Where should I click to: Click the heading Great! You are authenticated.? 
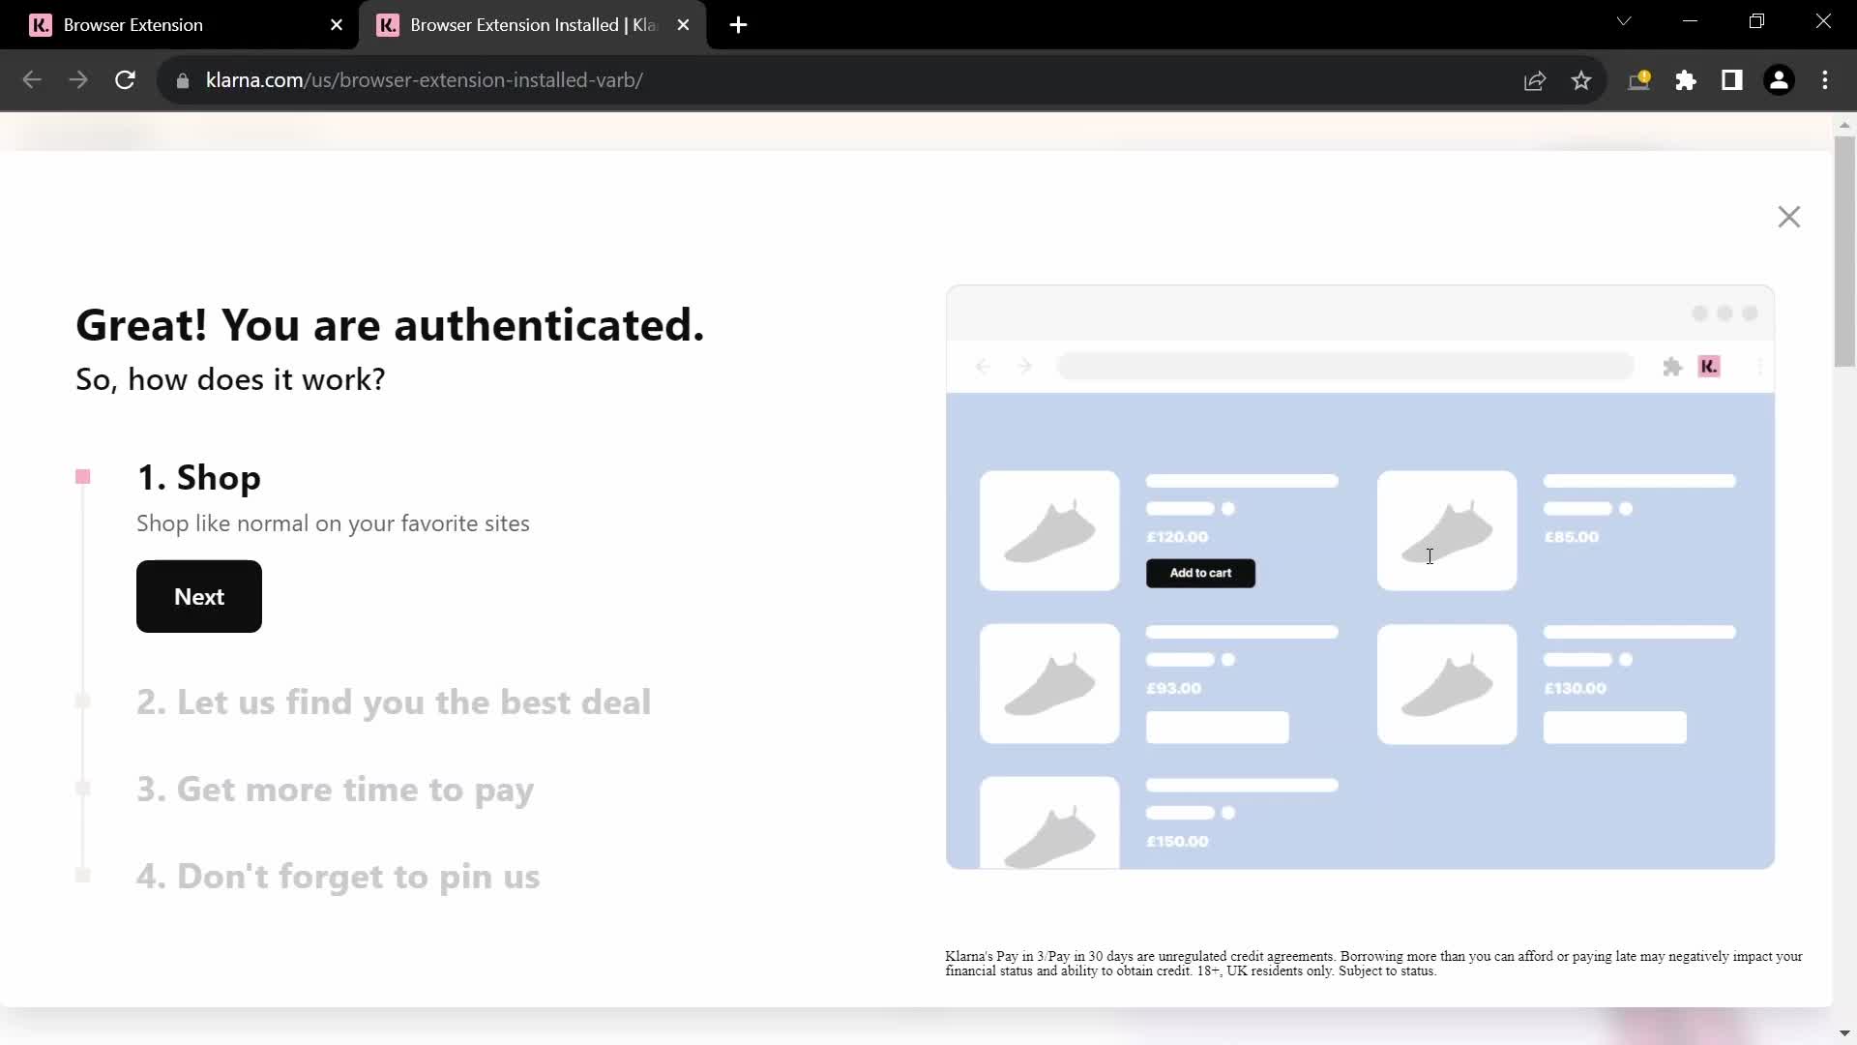[390, 325]
